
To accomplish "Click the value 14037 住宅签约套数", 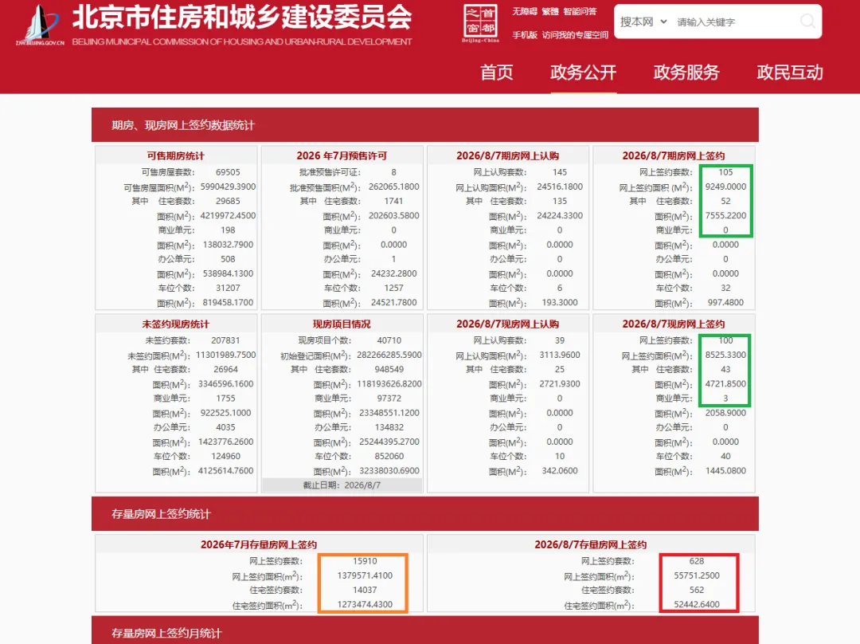I will (365, 590).
